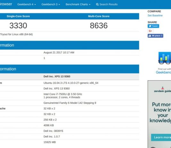Open the Benchmark Charts dropdown

78,4
